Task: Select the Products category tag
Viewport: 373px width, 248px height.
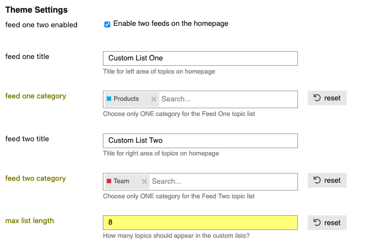Action: click(126, 99)
